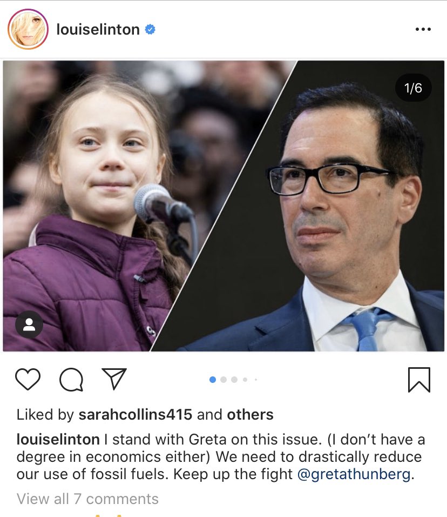Viewport: 447px width, 517px height.
Task: Follow the @gretathunberg mention link
Action: tap(354, 474)
